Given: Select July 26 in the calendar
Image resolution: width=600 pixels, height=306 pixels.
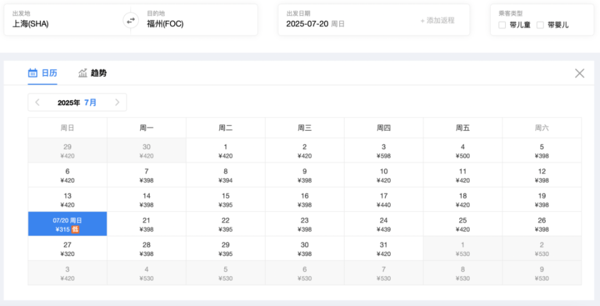Looking at the screenshot, I should coord(542,224).
